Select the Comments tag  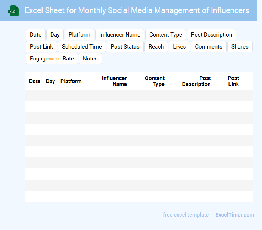208,47
